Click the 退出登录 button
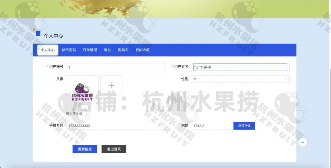This screenshot has width=331, height=168. (x=114, y=149)
